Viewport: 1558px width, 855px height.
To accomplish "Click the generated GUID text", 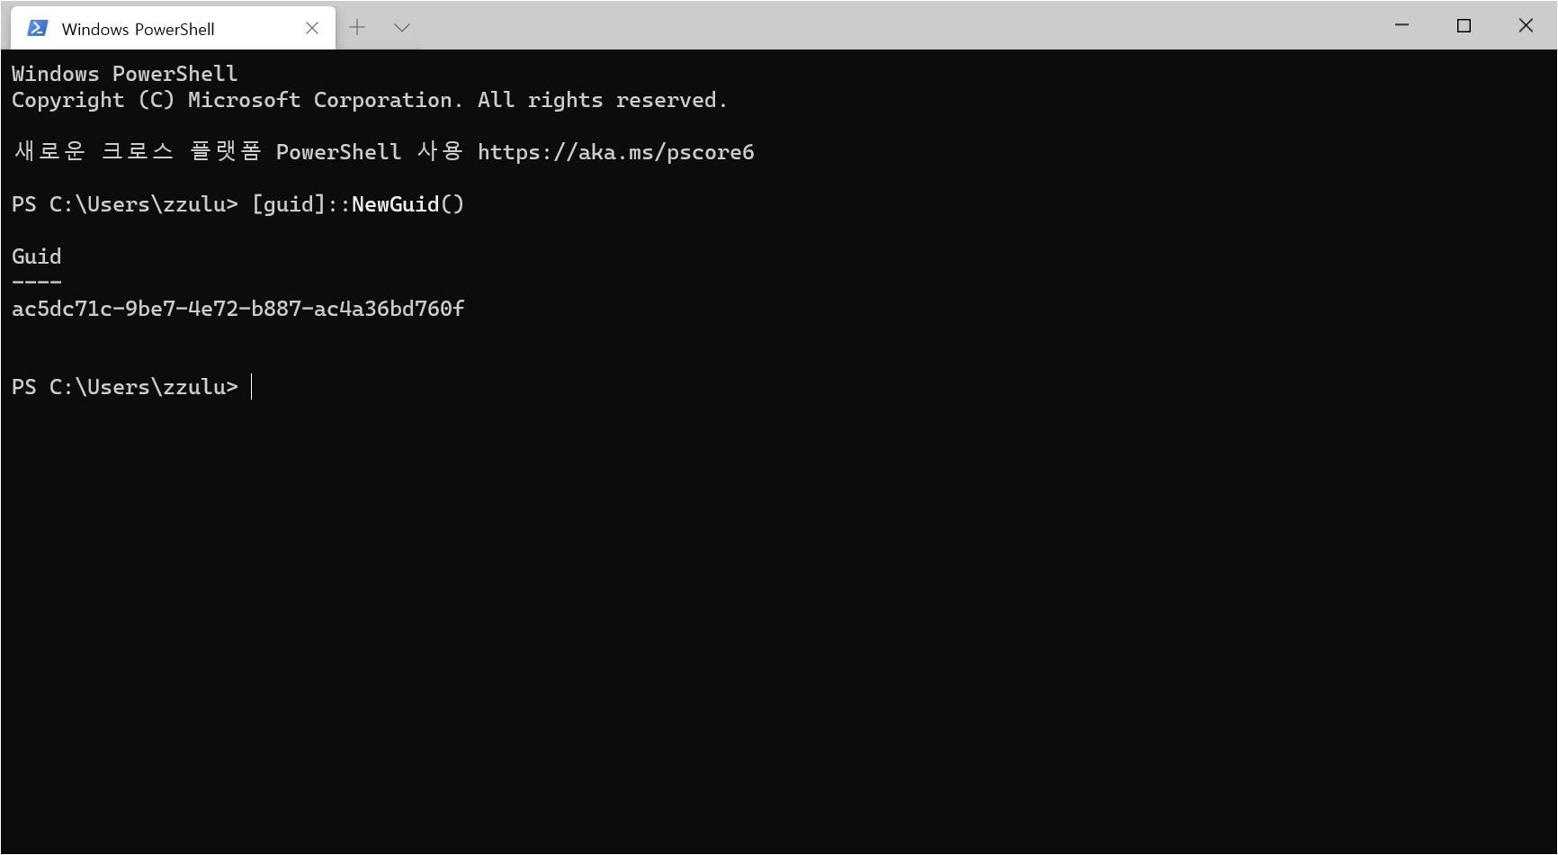I will [237, 309].
